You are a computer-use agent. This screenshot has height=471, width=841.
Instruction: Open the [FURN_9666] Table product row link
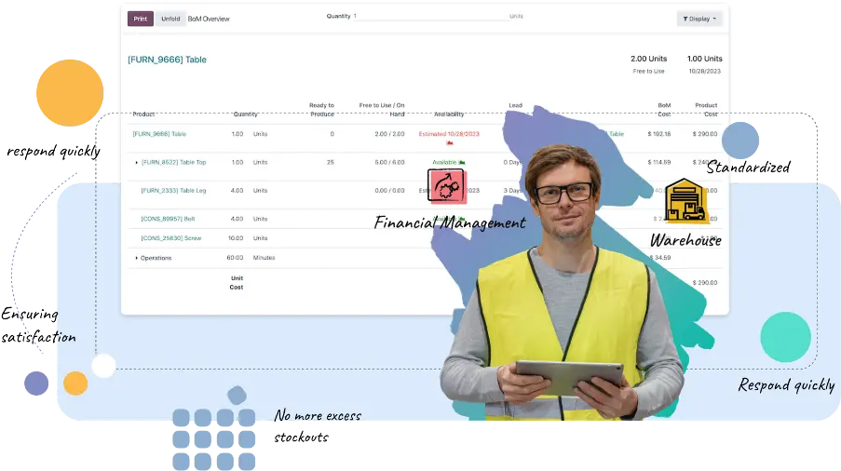point(159,134)
